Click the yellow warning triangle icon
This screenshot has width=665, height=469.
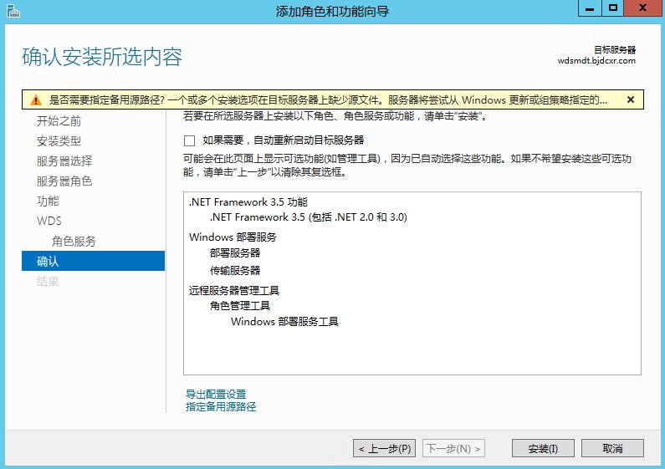click(x=36, y=100)
